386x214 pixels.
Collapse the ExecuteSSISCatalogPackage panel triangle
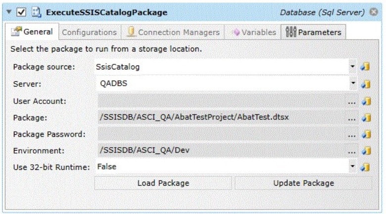click(x=9, y=11)
